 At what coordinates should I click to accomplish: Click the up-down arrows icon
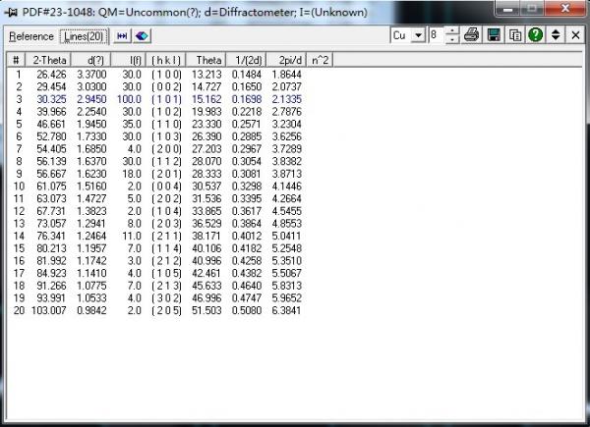(x=556, y=35)
